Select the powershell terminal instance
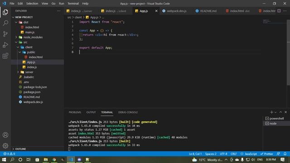This screenshot has width=290, height=163. (x=276, y=119)
